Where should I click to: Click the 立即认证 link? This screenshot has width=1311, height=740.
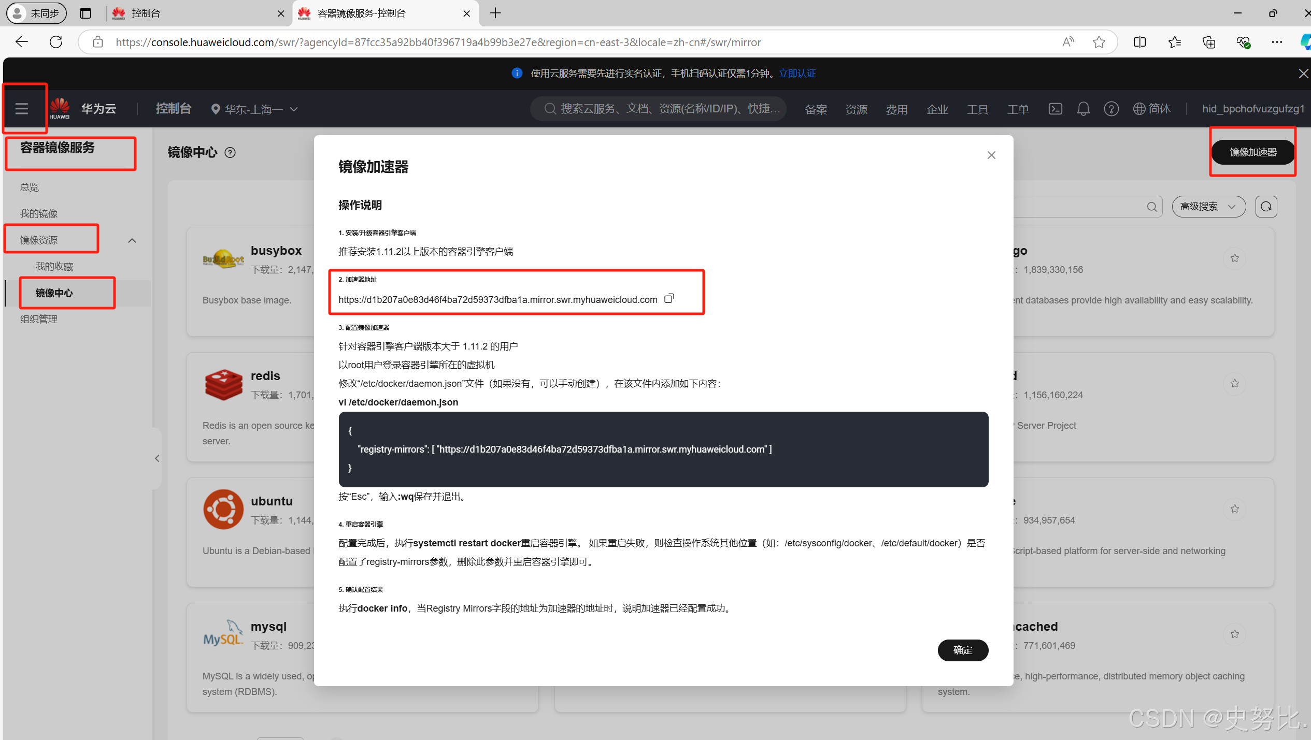(797, 74)
